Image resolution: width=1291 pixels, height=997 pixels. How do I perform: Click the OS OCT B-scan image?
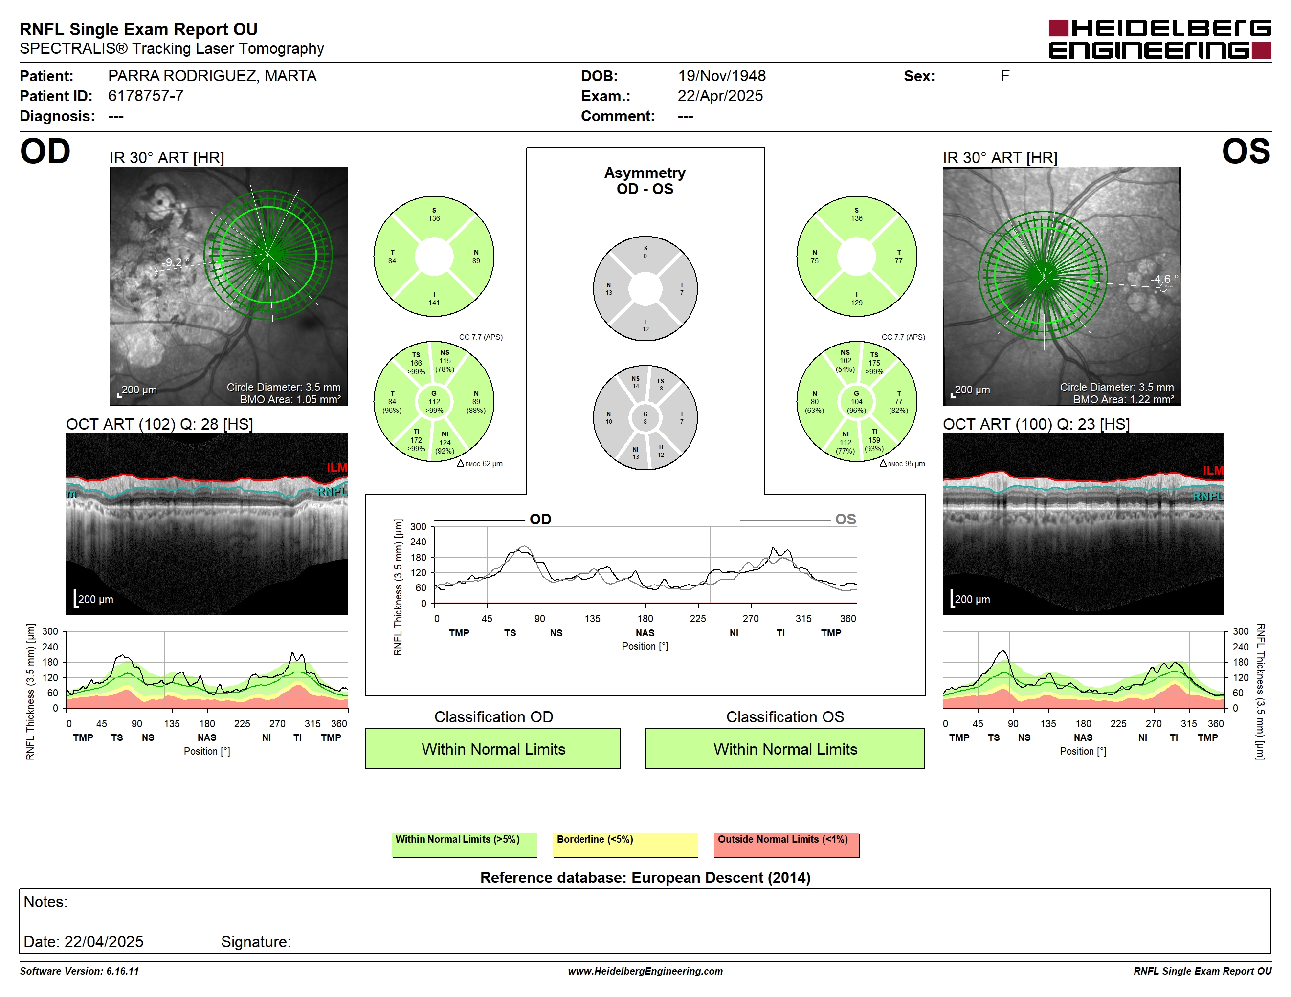tap(1083, 524)
